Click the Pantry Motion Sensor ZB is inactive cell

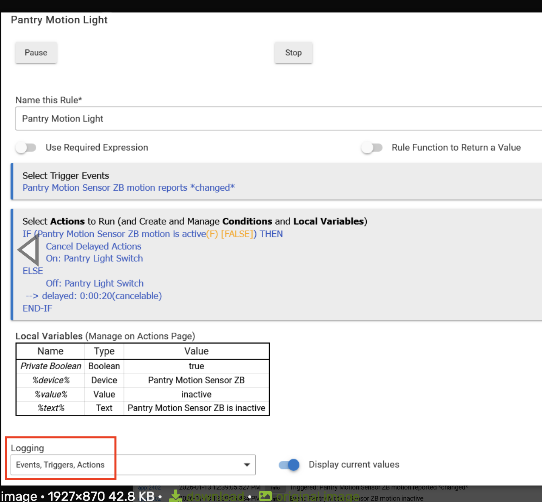click(x=197, y=408)
